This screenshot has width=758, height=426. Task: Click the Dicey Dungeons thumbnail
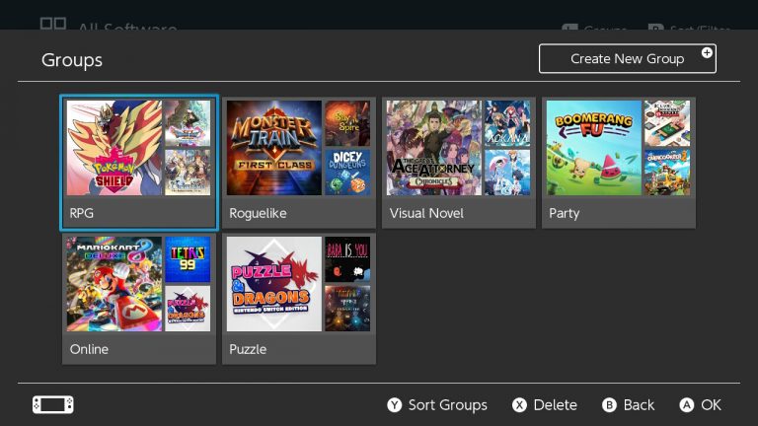tap(347, 173)
